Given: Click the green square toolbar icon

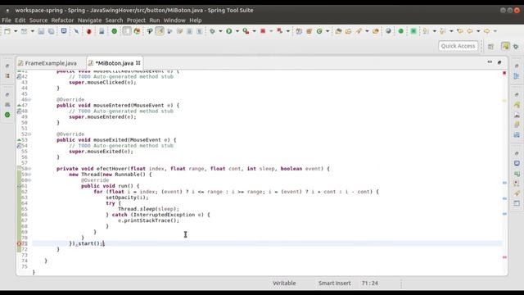Looking at the screenshot, I should coord(413,31).
